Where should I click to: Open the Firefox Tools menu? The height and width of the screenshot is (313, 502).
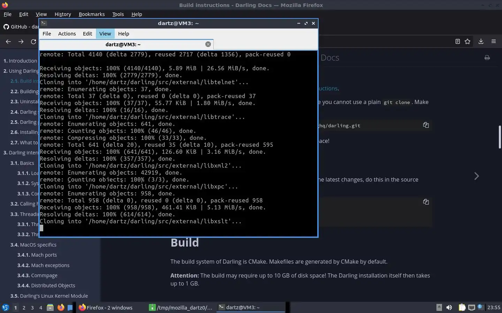[x=118, y=14]
